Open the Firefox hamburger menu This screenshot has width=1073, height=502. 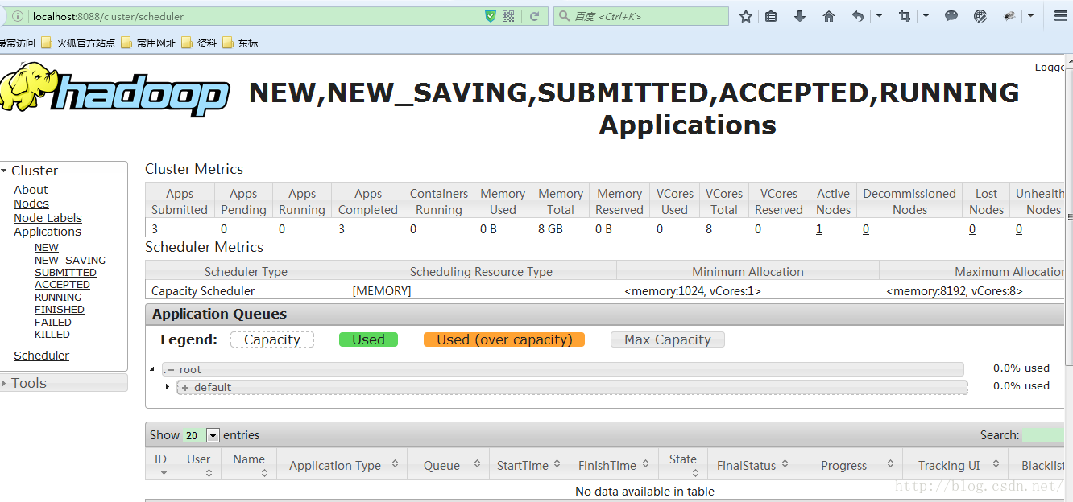pyautogui.click(x=1061, y=16)
